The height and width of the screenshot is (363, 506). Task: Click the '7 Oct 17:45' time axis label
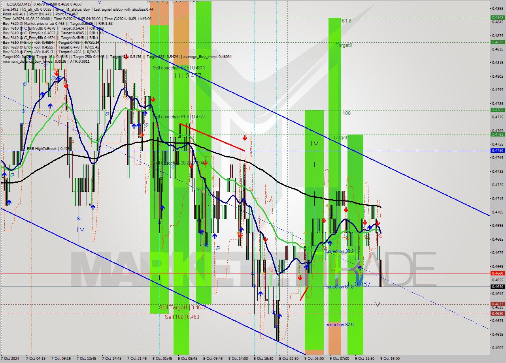pyautogui.click(x=111, y=359)
